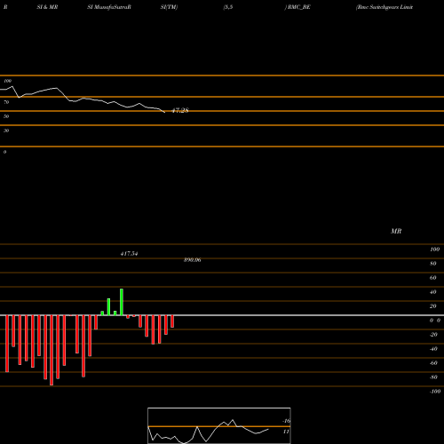Image resolution: width=444 pixels, height=444 pixels.
Task: Click the 11 value in mini chart
Action: click(x=286, y=432)
